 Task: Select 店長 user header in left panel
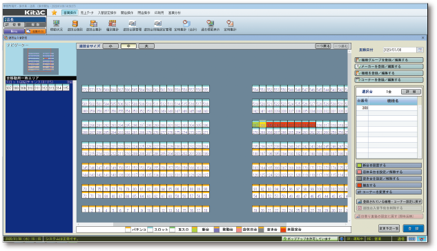pyautogui.click(x=25, y=19)
